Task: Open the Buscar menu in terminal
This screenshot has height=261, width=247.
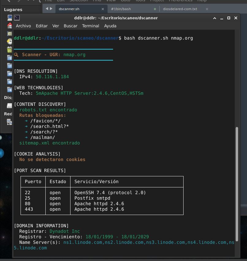Action: click(x=70, y=26)
